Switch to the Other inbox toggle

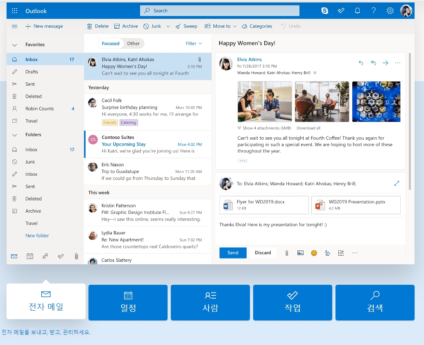pyautogui.click(x=133, y=43)
